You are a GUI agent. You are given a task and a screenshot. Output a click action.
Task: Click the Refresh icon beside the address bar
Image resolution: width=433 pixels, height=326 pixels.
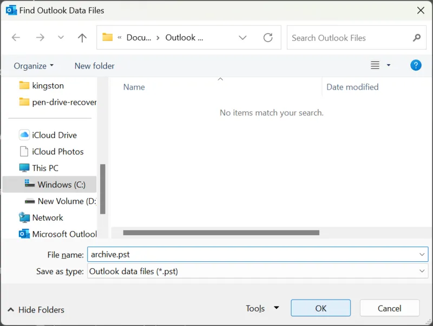point(268,38)
